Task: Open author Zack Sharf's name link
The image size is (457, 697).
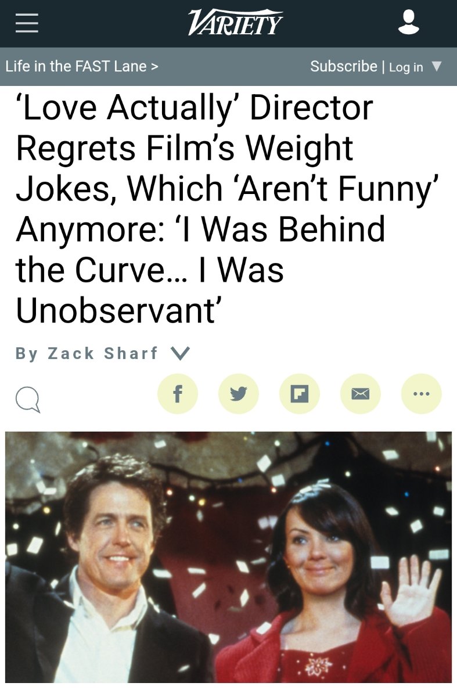Action: (103, 353)
